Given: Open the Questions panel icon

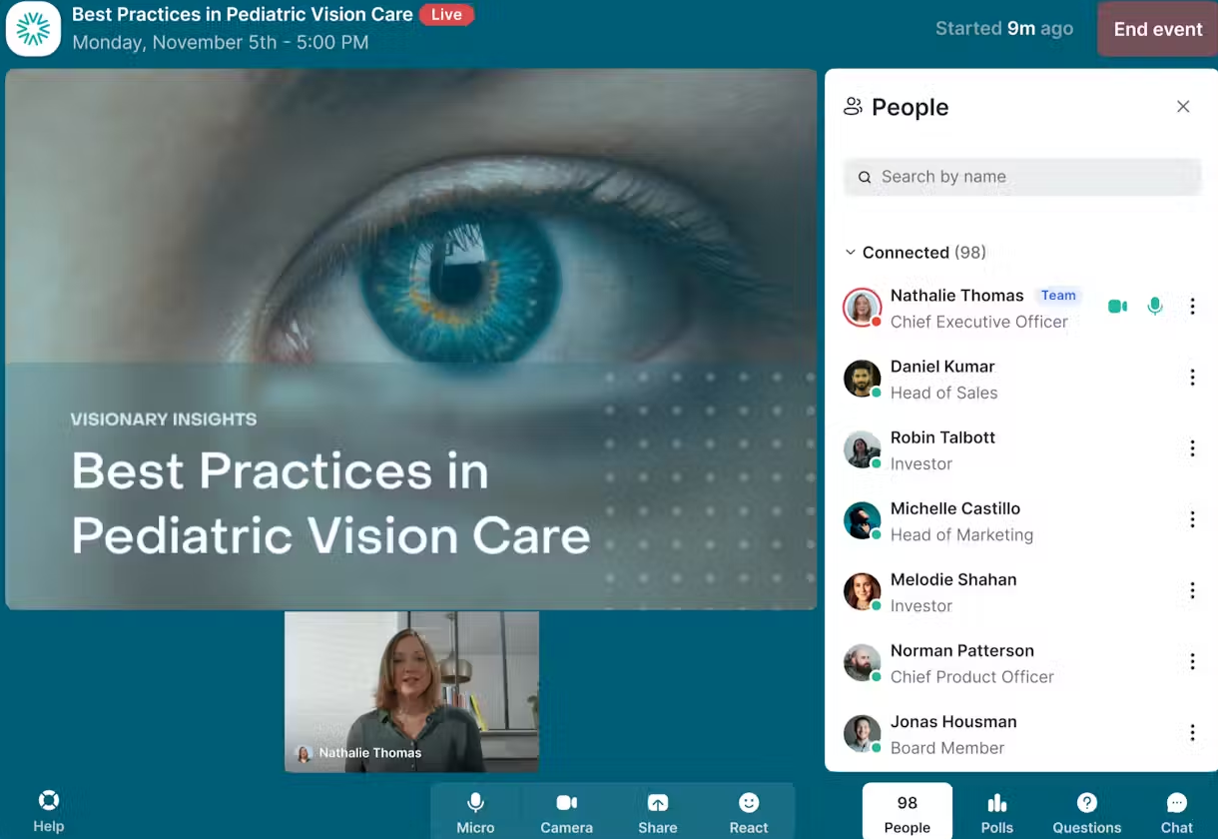Looking at the screenshot, I should (x=1086, y=811).
